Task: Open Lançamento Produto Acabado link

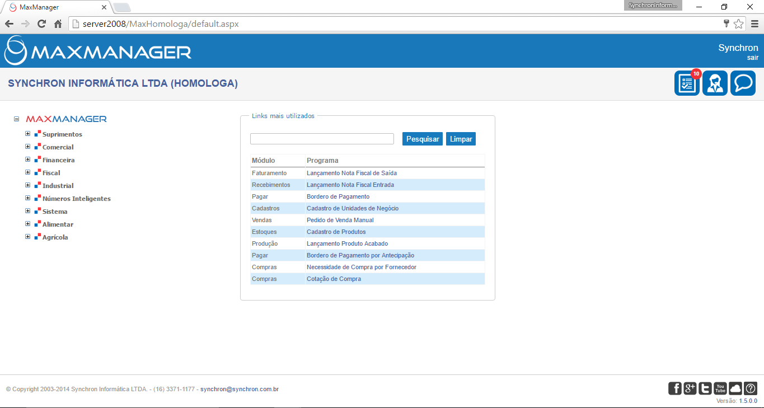Action: (x=347, y=243)
